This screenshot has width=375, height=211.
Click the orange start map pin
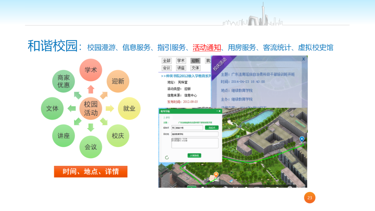[216, 175]
